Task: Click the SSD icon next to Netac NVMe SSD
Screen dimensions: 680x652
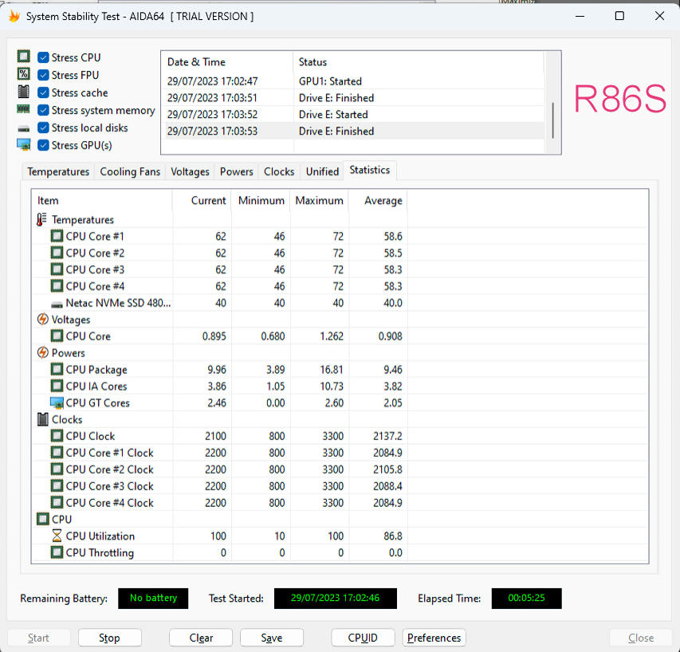Action: pyautogui.click(x=57, y=304)
